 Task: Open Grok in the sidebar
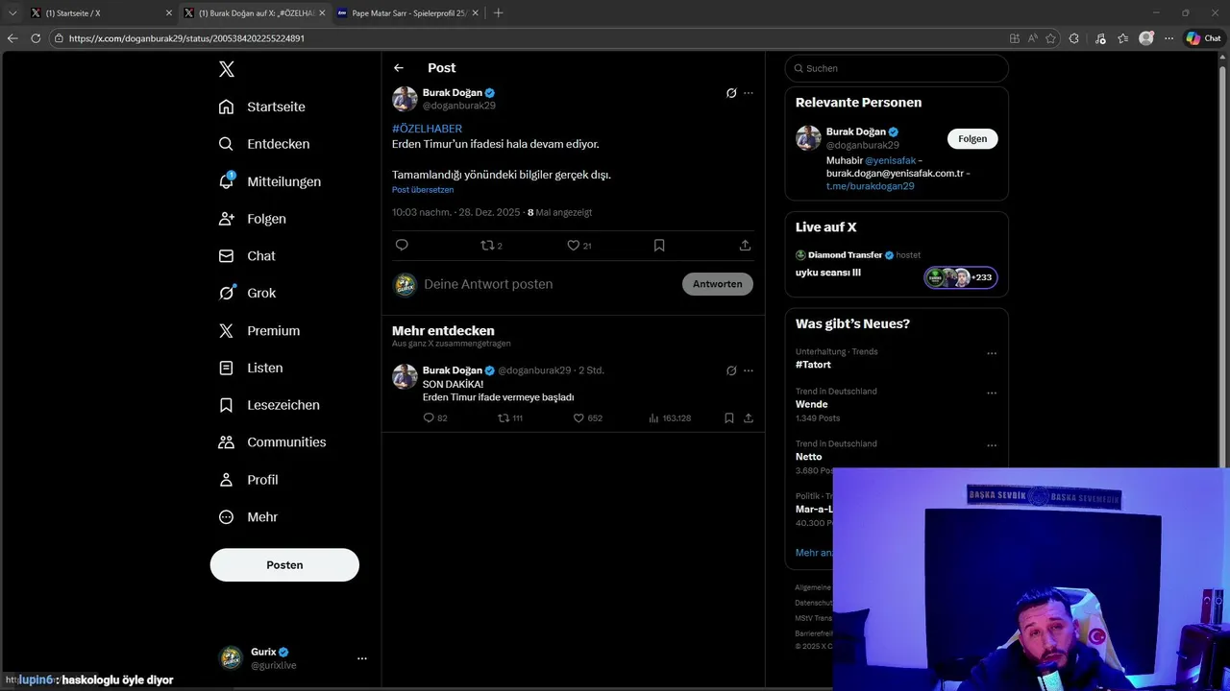[x=247, y=293]
